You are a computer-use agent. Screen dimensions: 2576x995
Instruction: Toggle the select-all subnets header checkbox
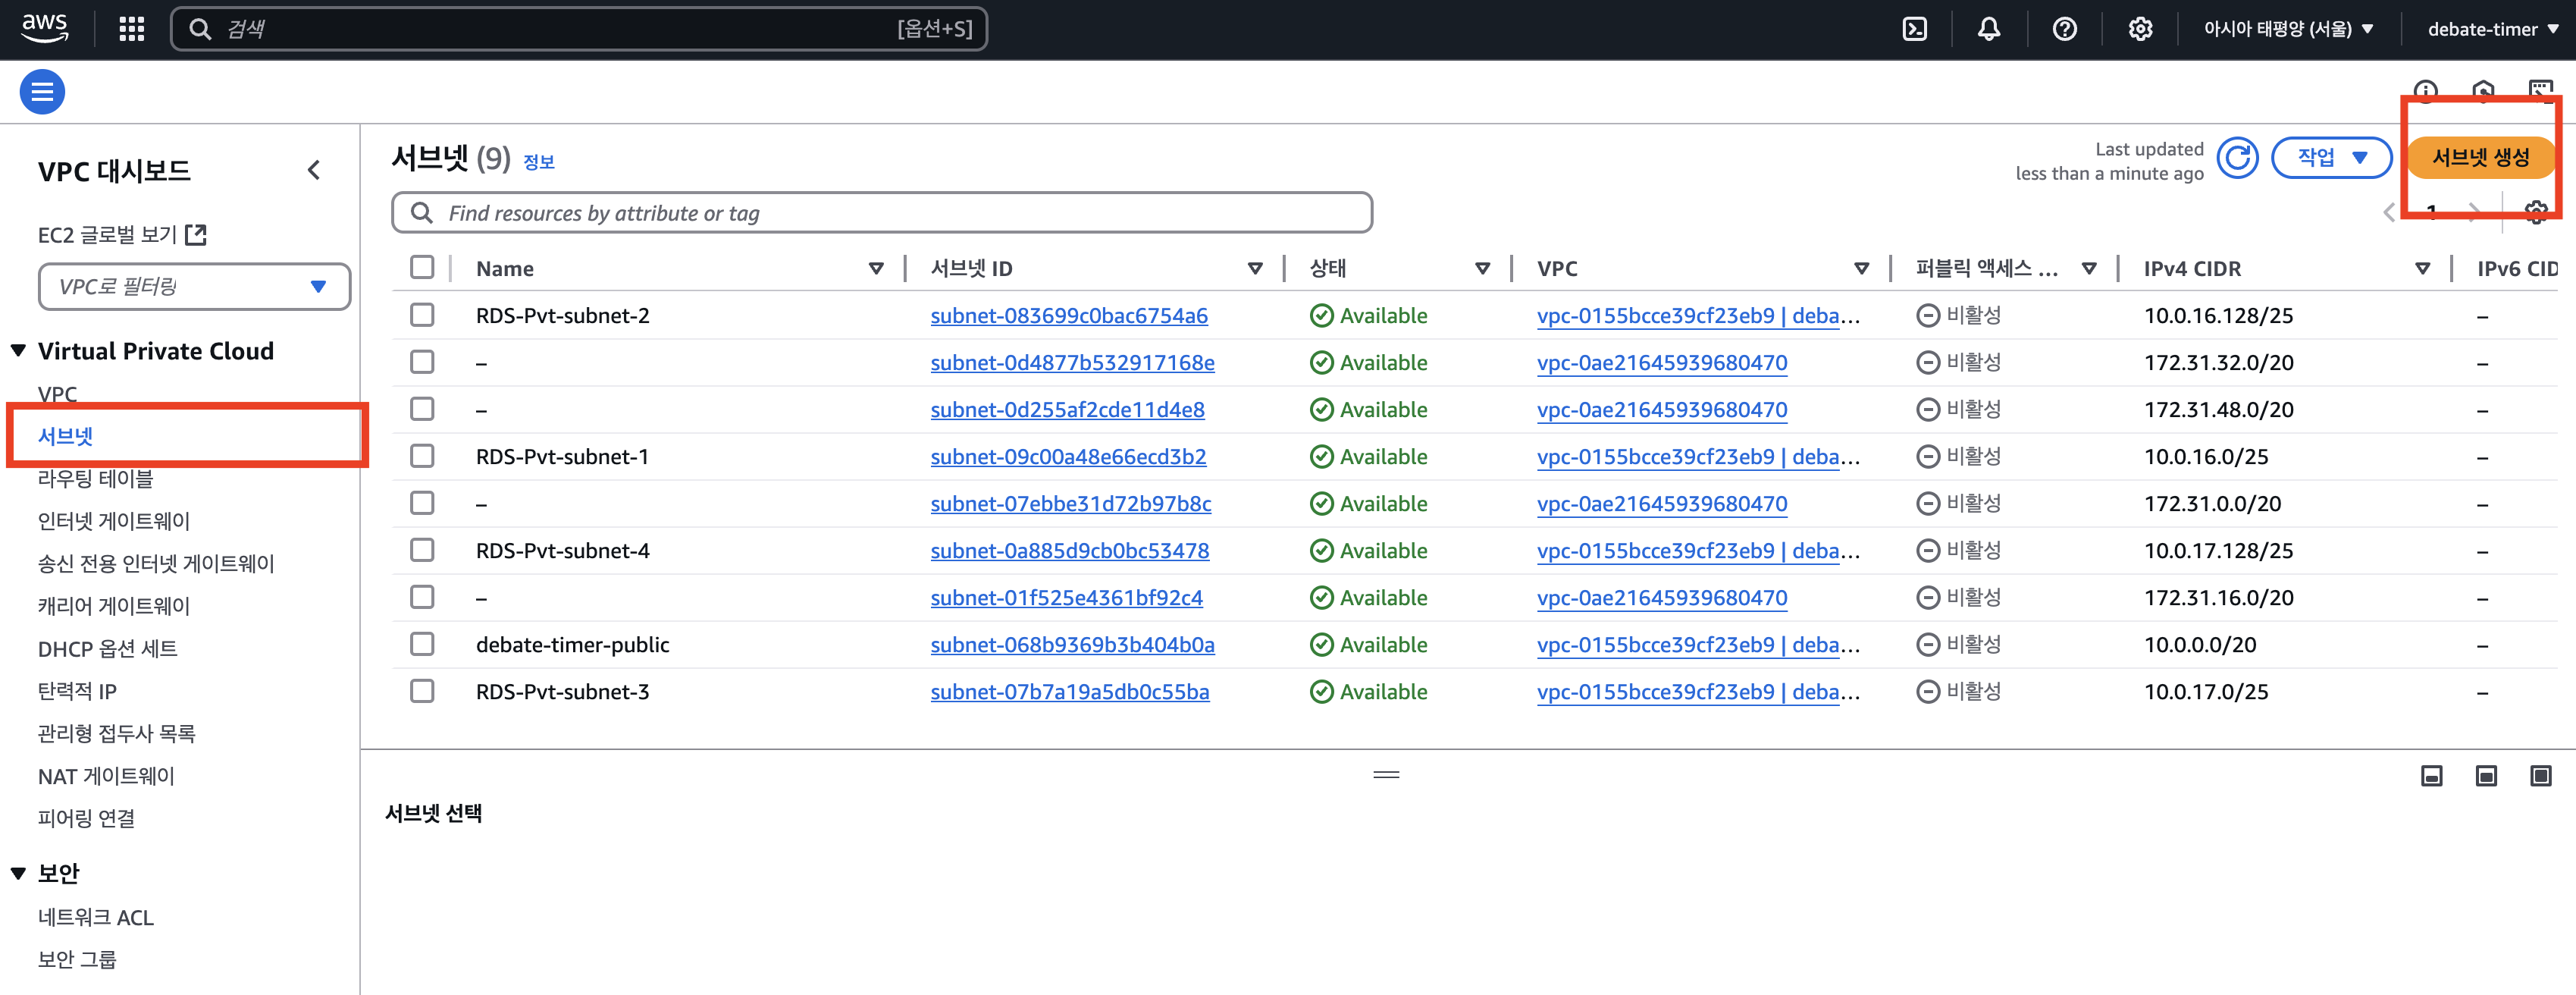coord(422,267)
